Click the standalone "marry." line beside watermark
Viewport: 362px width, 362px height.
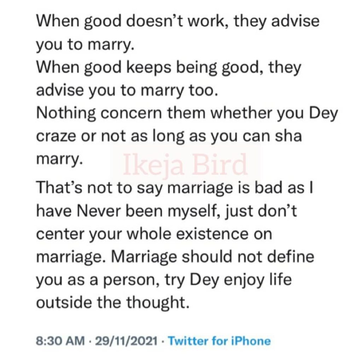click(59, 160)
